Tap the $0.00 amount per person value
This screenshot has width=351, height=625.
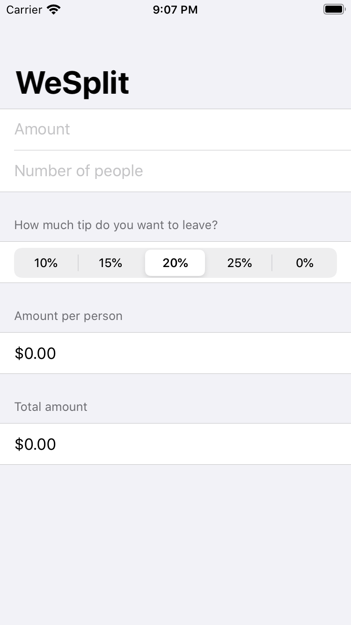(36, 353)
